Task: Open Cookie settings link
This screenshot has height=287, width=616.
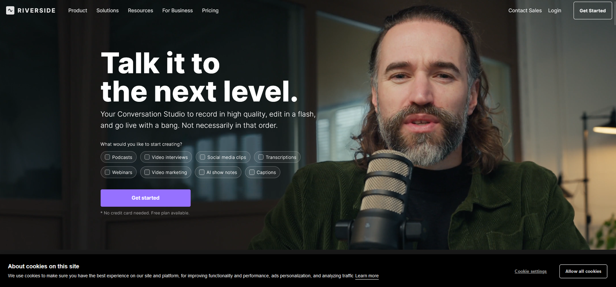Action: click(531, 271)
